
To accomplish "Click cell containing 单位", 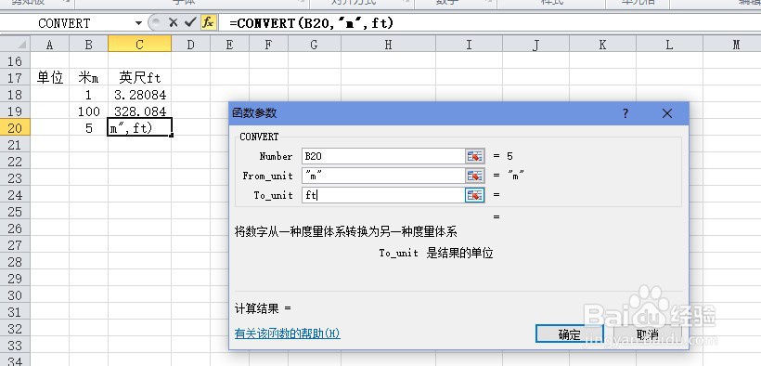I will click(x=49, y=77).
